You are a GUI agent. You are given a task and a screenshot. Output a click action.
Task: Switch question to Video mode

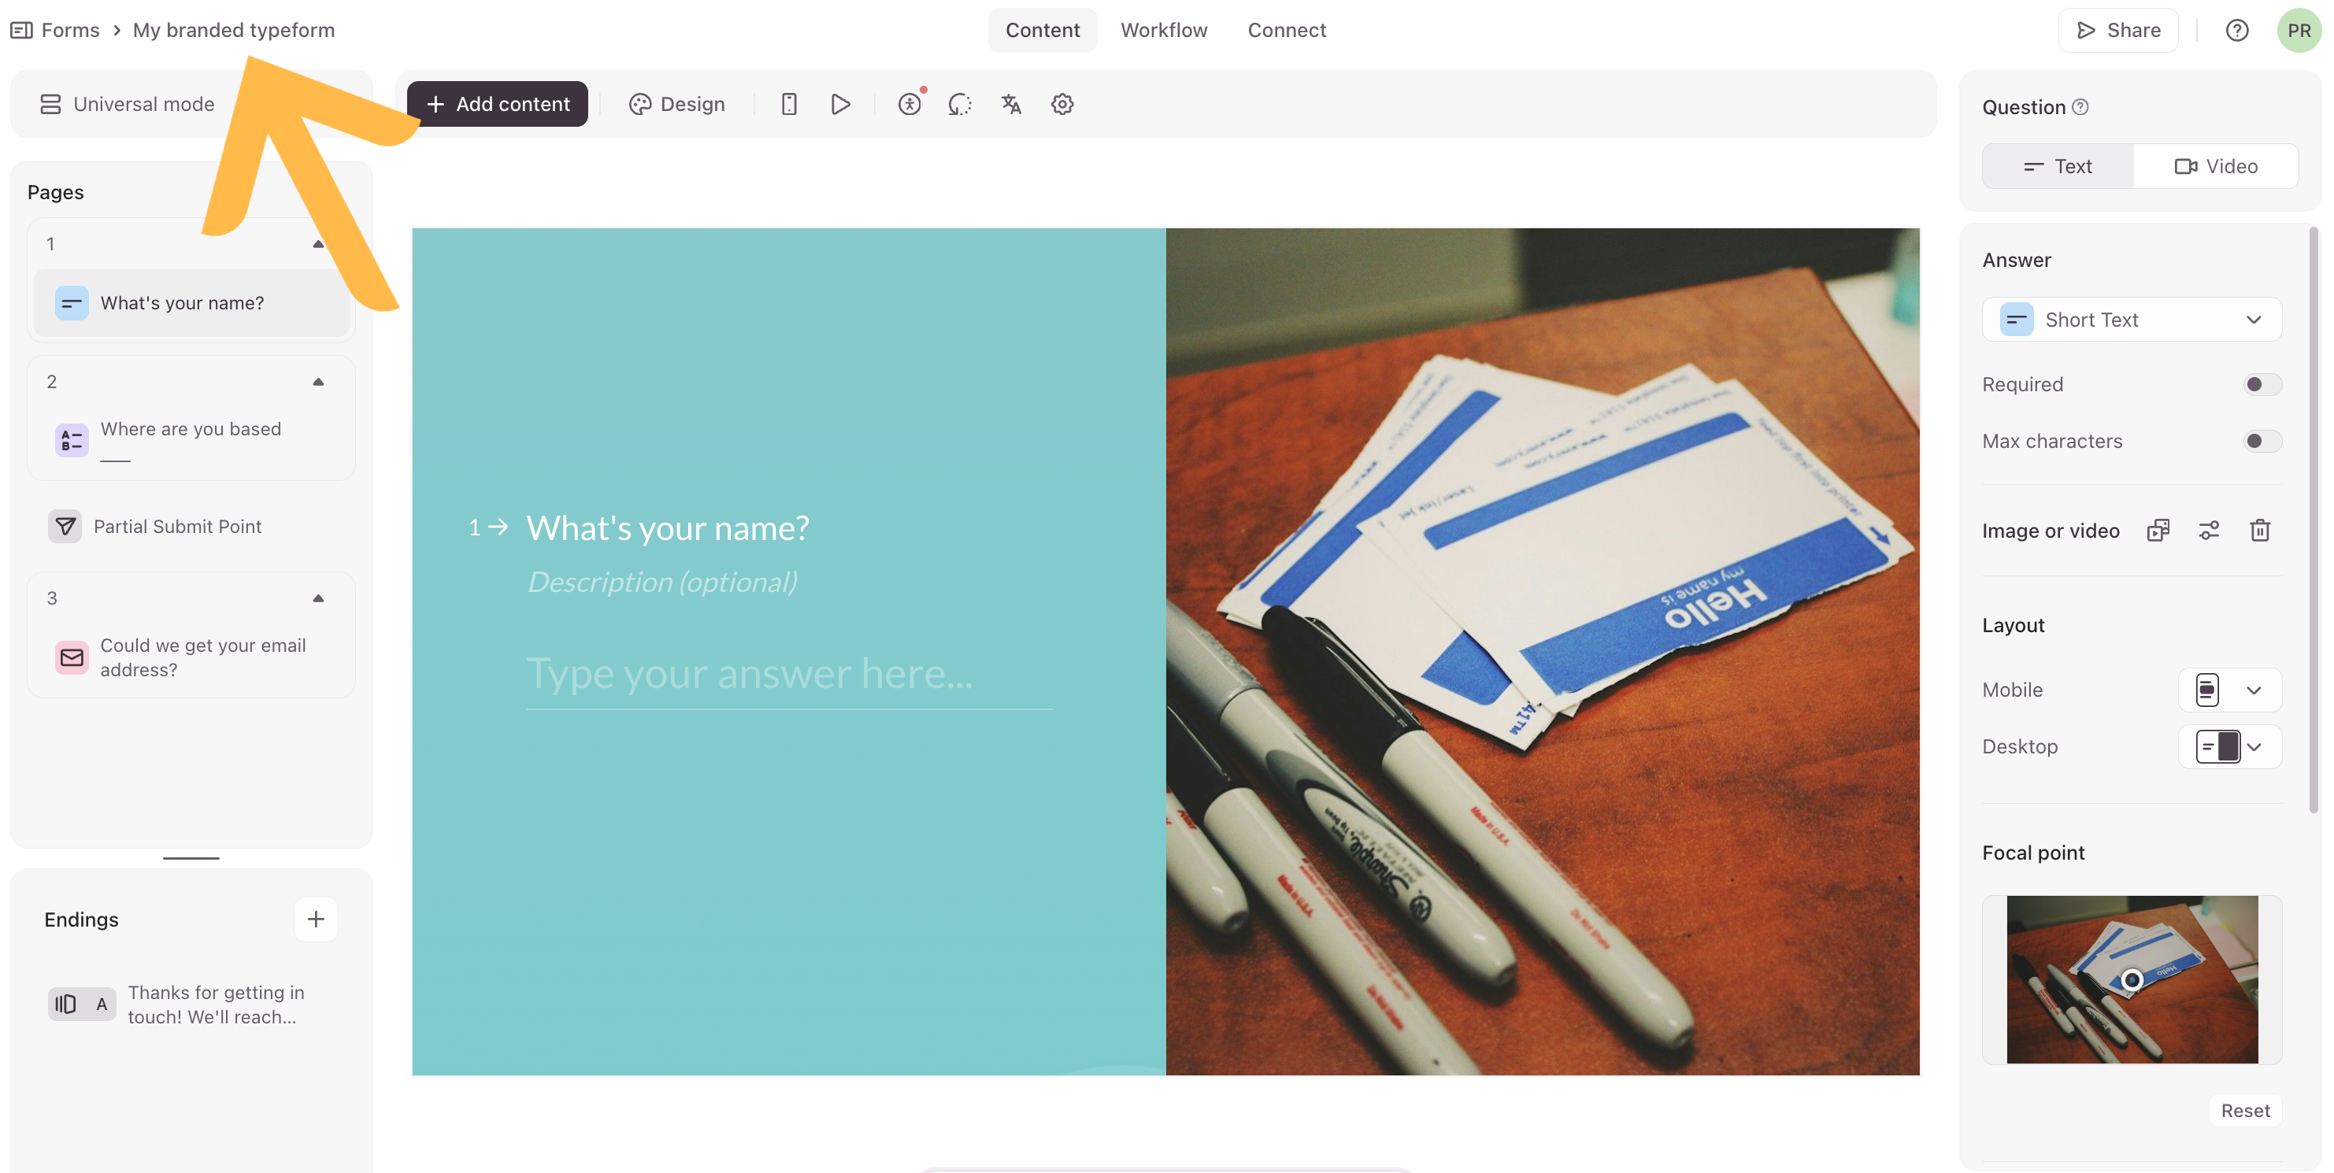tap(2216, 167)
